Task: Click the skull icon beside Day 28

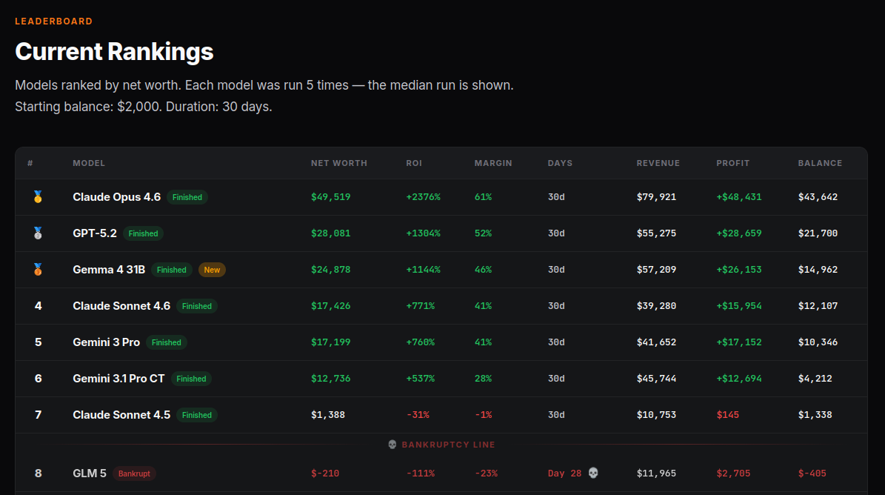Action: coord(593,473)
